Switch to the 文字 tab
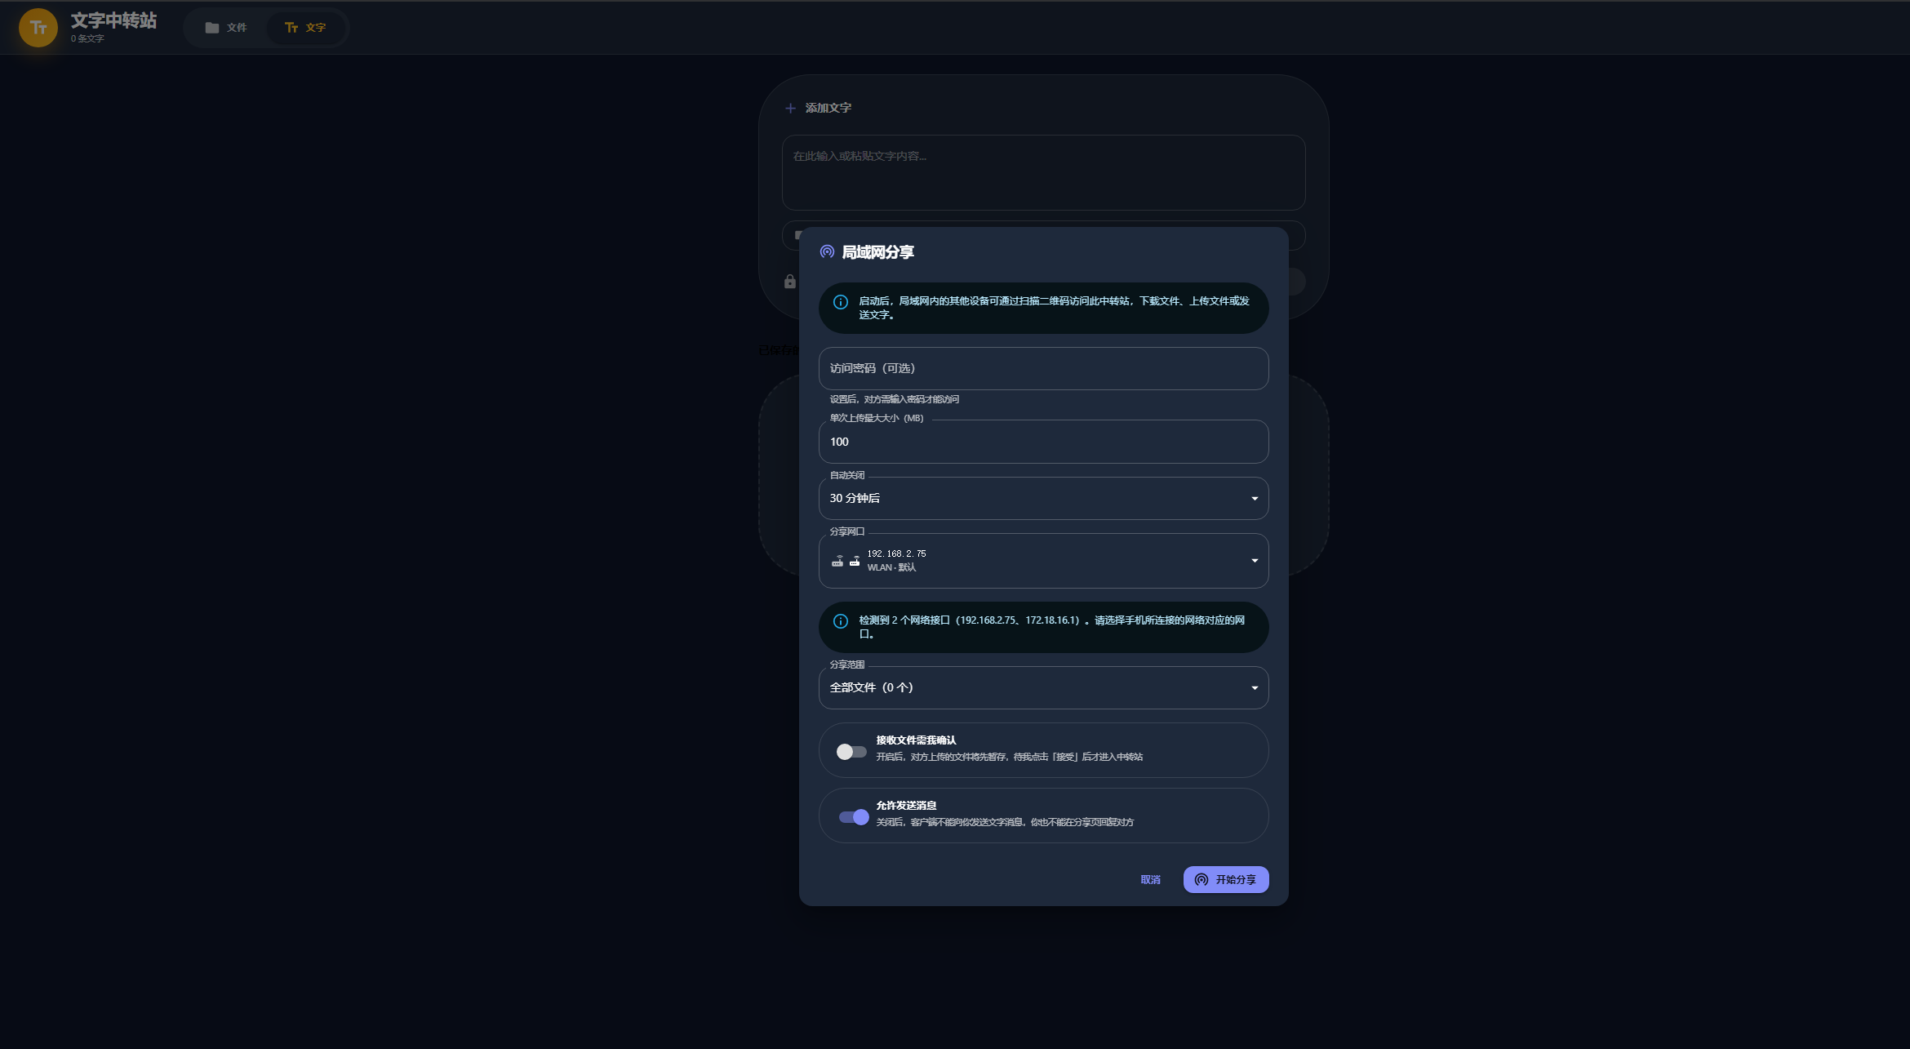The image size is (1910, 1049). 305,28
